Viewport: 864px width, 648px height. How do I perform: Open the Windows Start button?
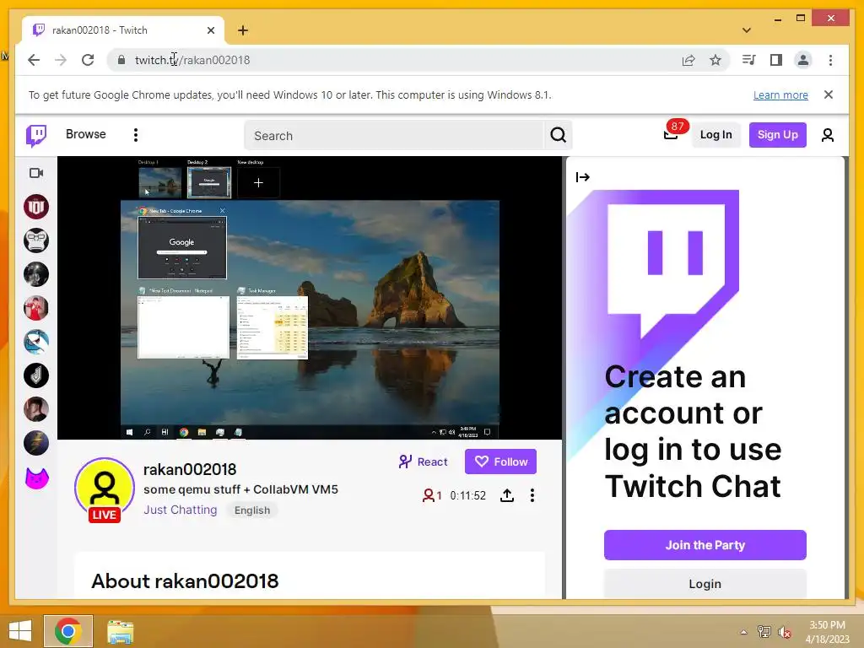click(x=20, y=631)
